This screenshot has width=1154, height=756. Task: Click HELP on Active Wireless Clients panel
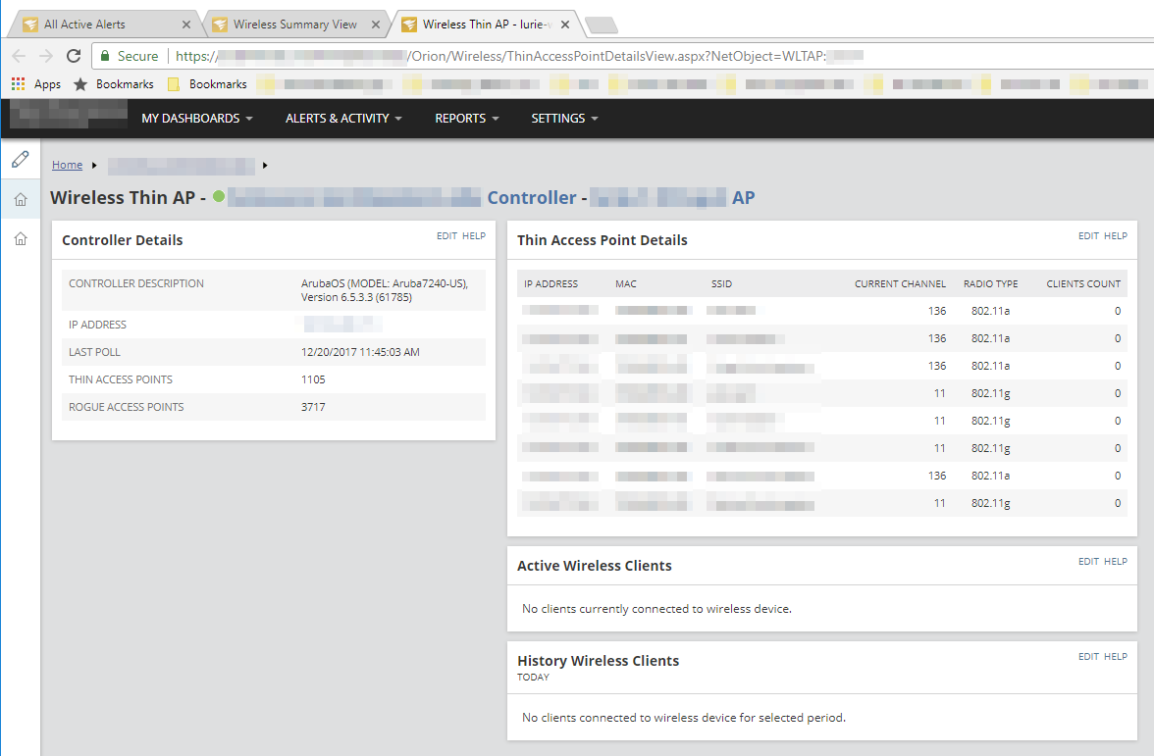pos(1116,561)
